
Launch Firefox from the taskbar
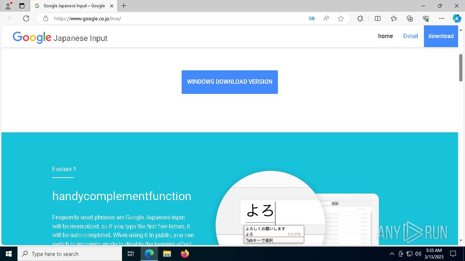pos(185,254)
